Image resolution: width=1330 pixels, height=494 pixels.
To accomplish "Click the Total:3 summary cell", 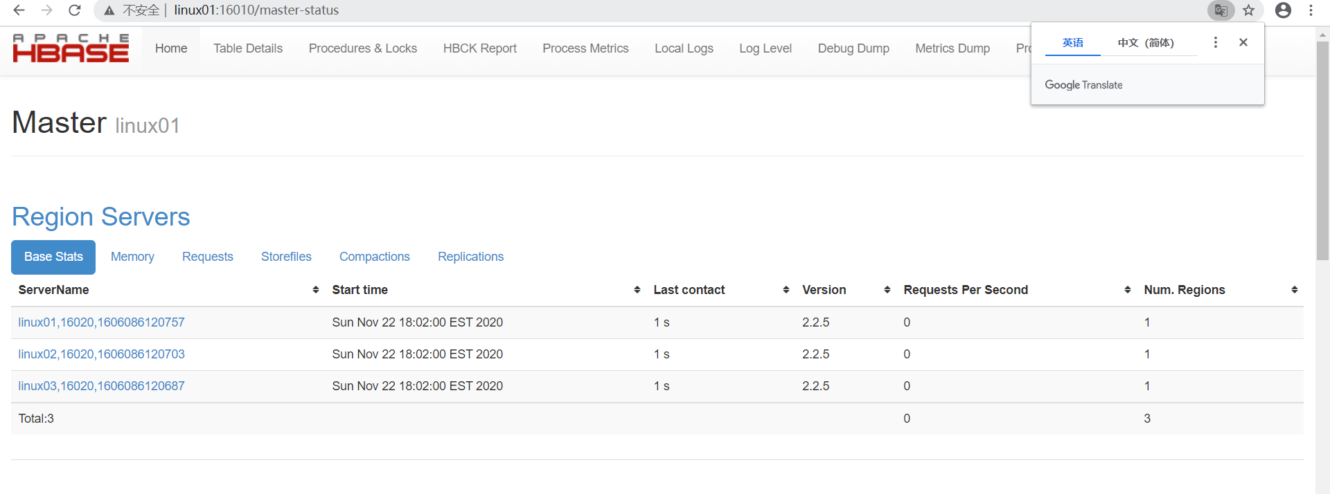I will click(x=36, y=419).
